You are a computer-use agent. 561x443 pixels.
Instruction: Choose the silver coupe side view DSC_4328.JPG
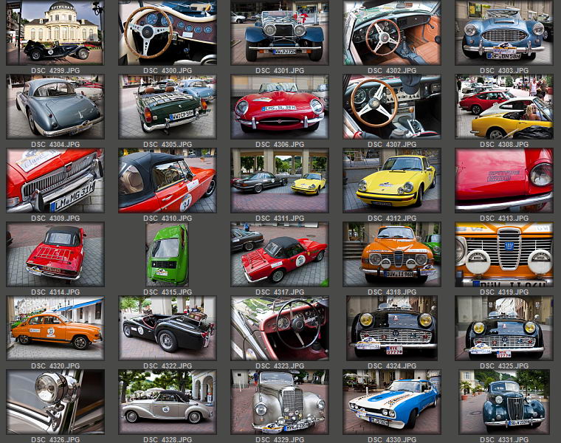(x=168, y=402)
